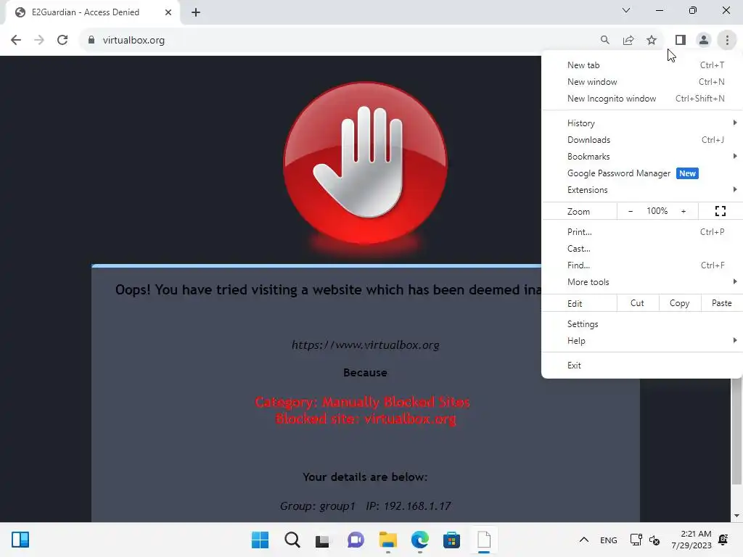Select the E2Guardian - Access Denied tab
Screen dimensions: 743x557
pos(86,12)
